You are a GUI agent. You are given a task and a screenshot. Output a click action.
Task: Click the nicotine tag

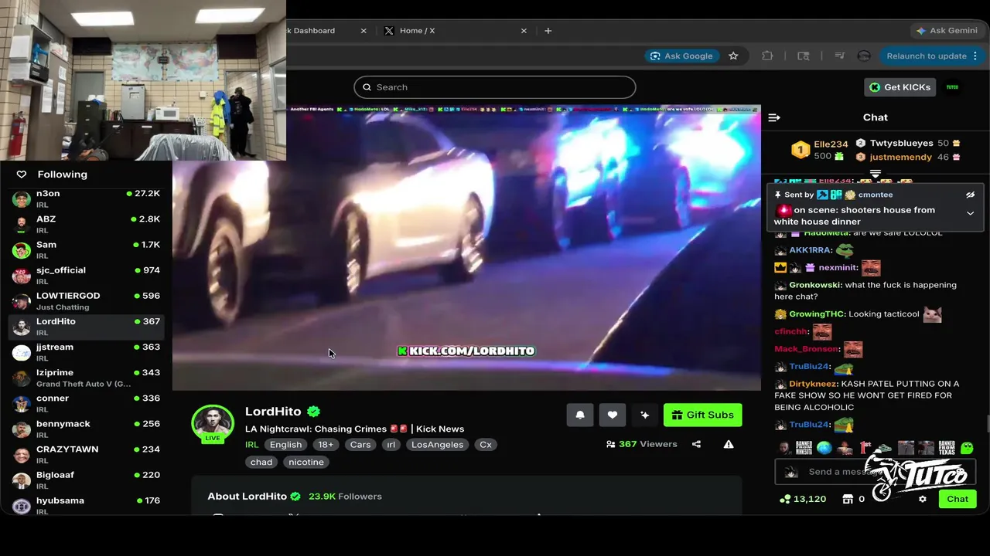[x=306, y=462]
